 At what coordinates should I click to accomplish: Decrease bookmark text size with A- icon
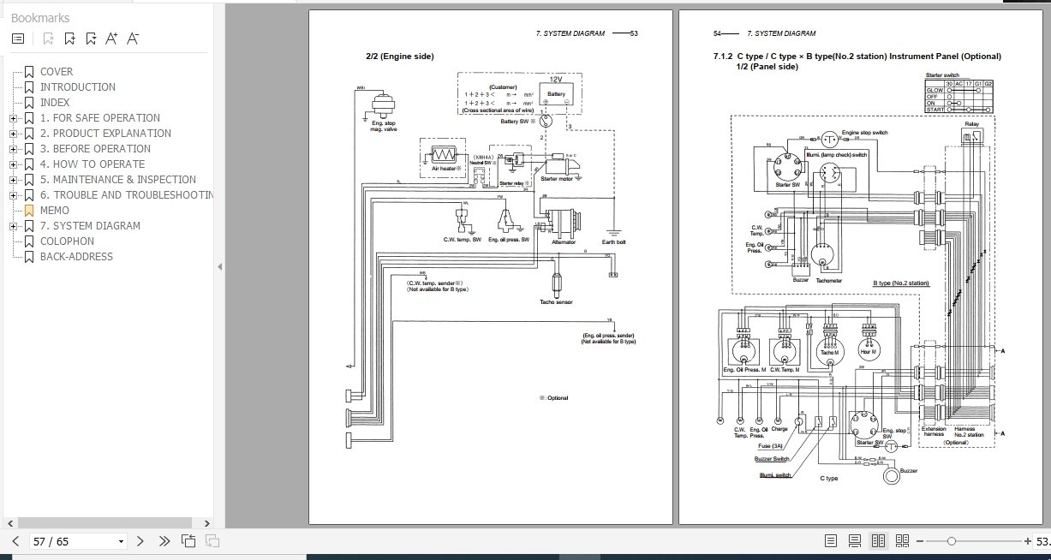click(131, 38)
